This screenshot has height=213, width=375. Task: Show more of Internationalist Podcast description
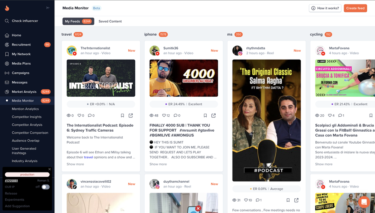pyautogui.click(x=75, y=164)
